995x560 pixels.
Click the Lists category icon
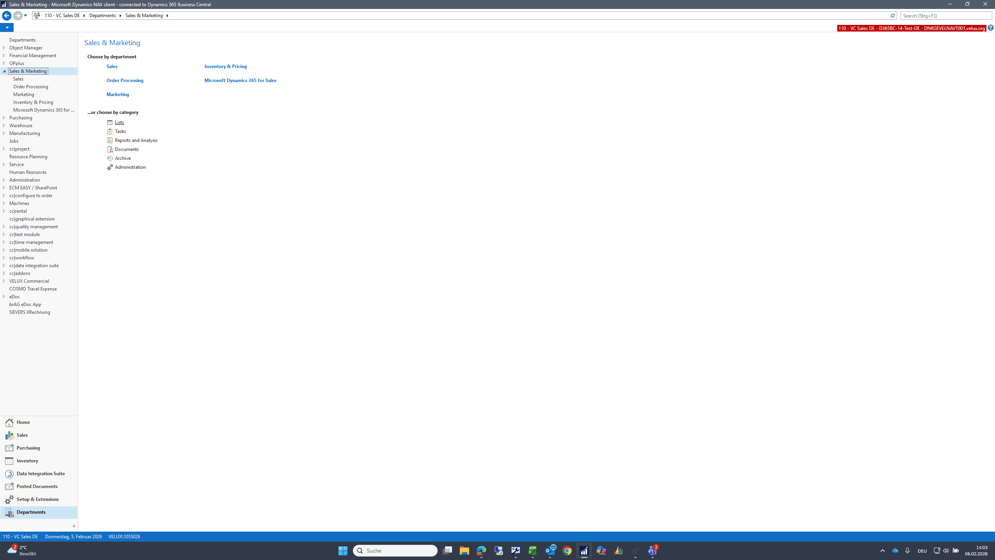pos(110,122)
